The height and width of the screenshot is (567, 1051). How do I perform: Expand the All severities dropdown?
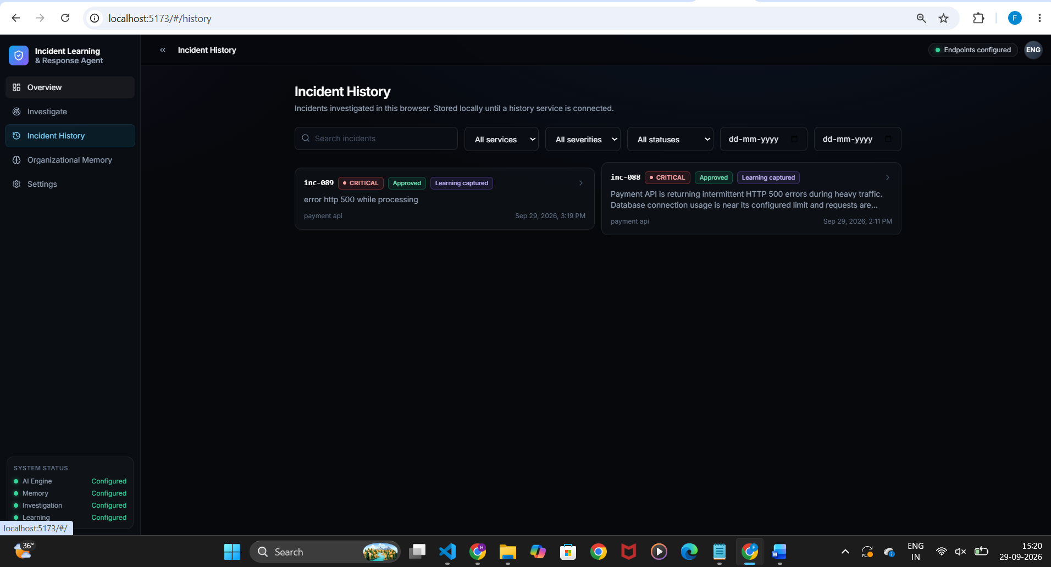[583, 139]
